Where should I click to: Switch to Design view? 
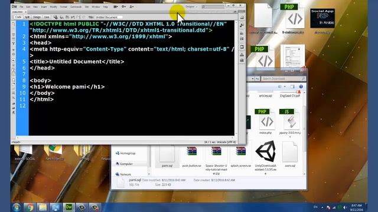[x=37, y=17]
